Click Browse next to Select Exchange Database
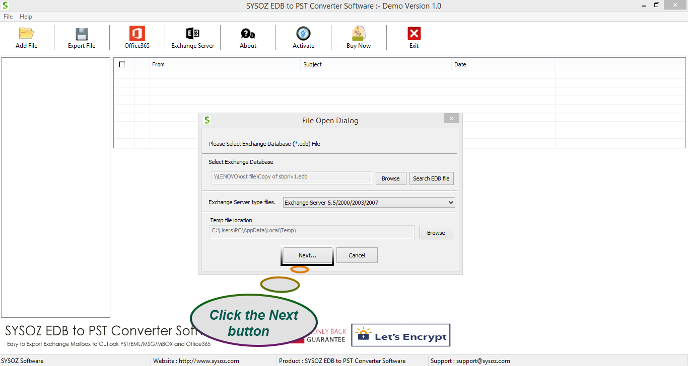Viewport: 688px width, 366px height. 391,178
